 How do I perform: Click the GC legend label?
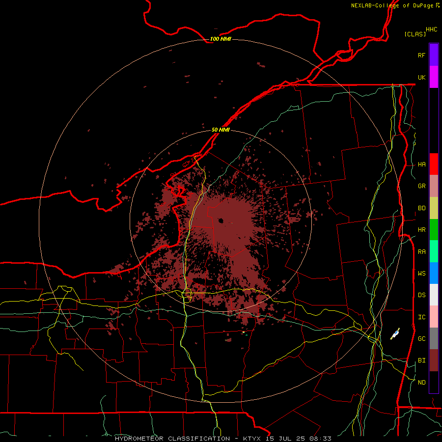click(421, 339)
